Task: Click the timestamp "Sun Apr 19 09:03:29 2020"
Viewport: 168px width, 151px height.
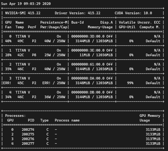Action: tap(26, 4)
